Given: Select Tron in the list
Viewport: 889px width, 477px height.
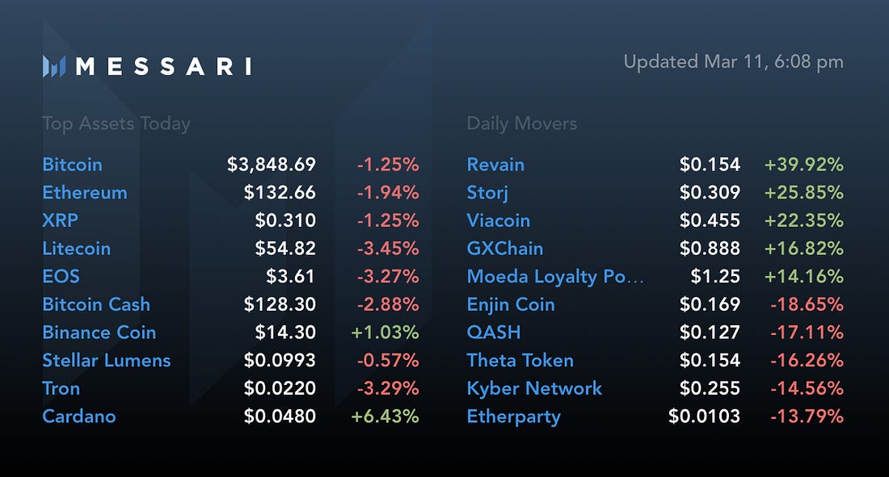Looking at the screenshot, I should tap(61, 389).
